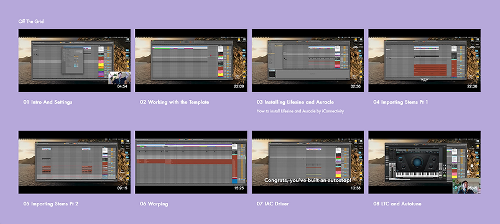Click the '03 Installing Lifesine and Auracle' title
The image size is (500, 224).
point(295,102)
